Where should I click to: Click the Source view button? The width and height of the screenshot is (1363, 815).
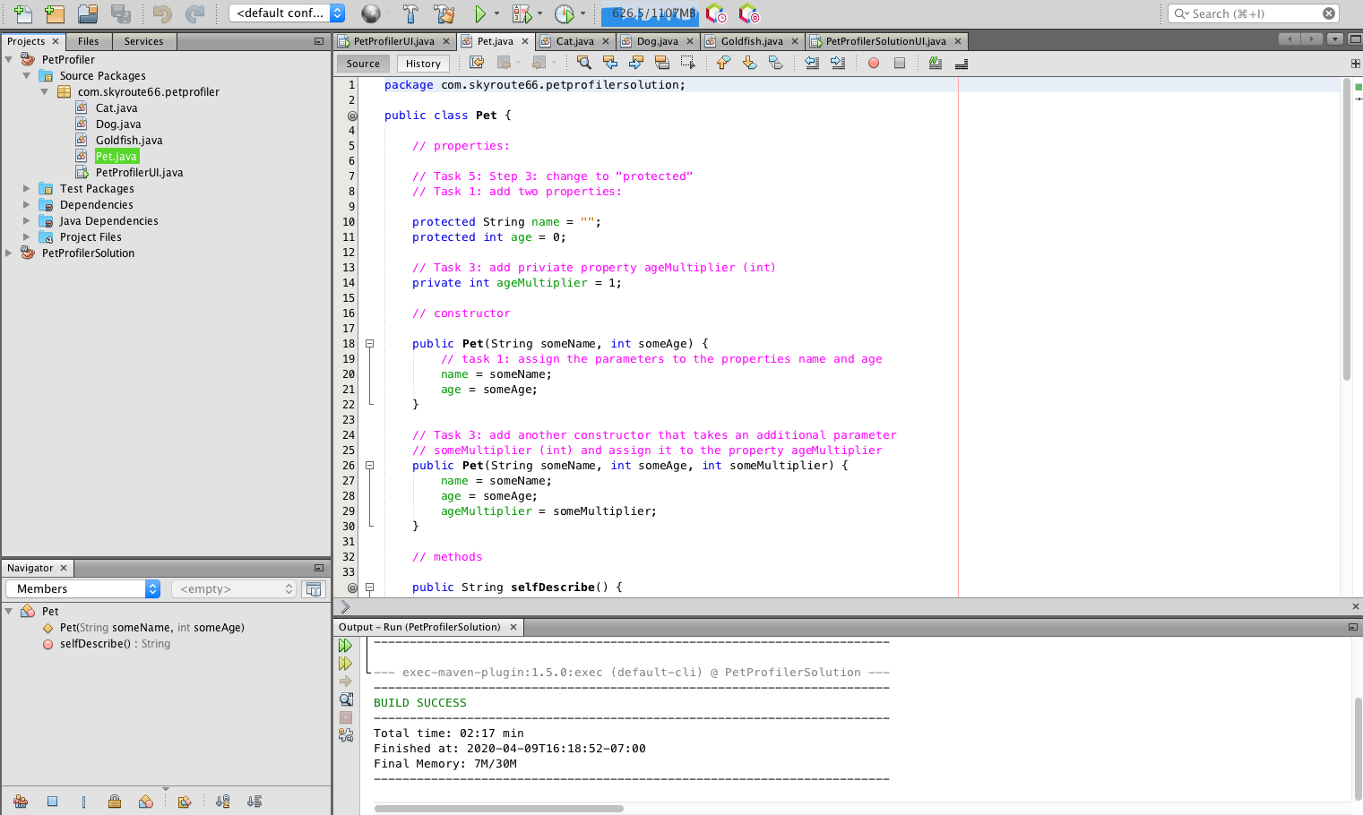click(x=363, y=64)
